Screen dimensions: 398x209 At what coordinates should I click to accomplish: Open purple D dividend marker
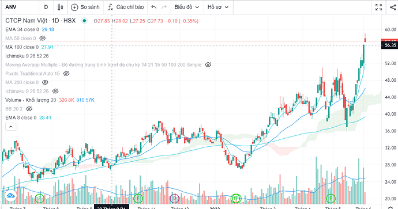click(x=175, y=199)
